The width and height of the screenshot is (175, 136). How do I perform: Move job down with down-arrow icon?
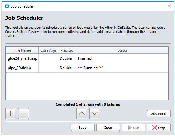(95, 113)
